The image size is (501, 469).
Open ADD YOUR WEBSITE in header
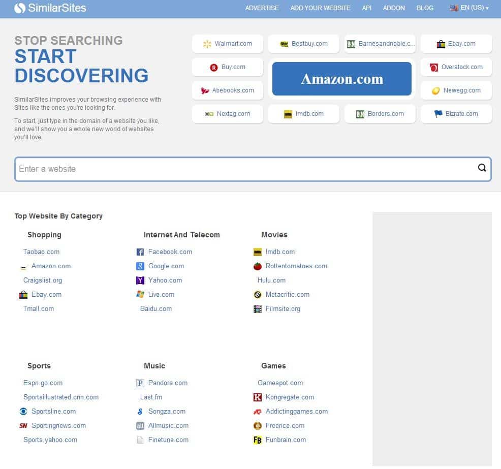[320, 8]
